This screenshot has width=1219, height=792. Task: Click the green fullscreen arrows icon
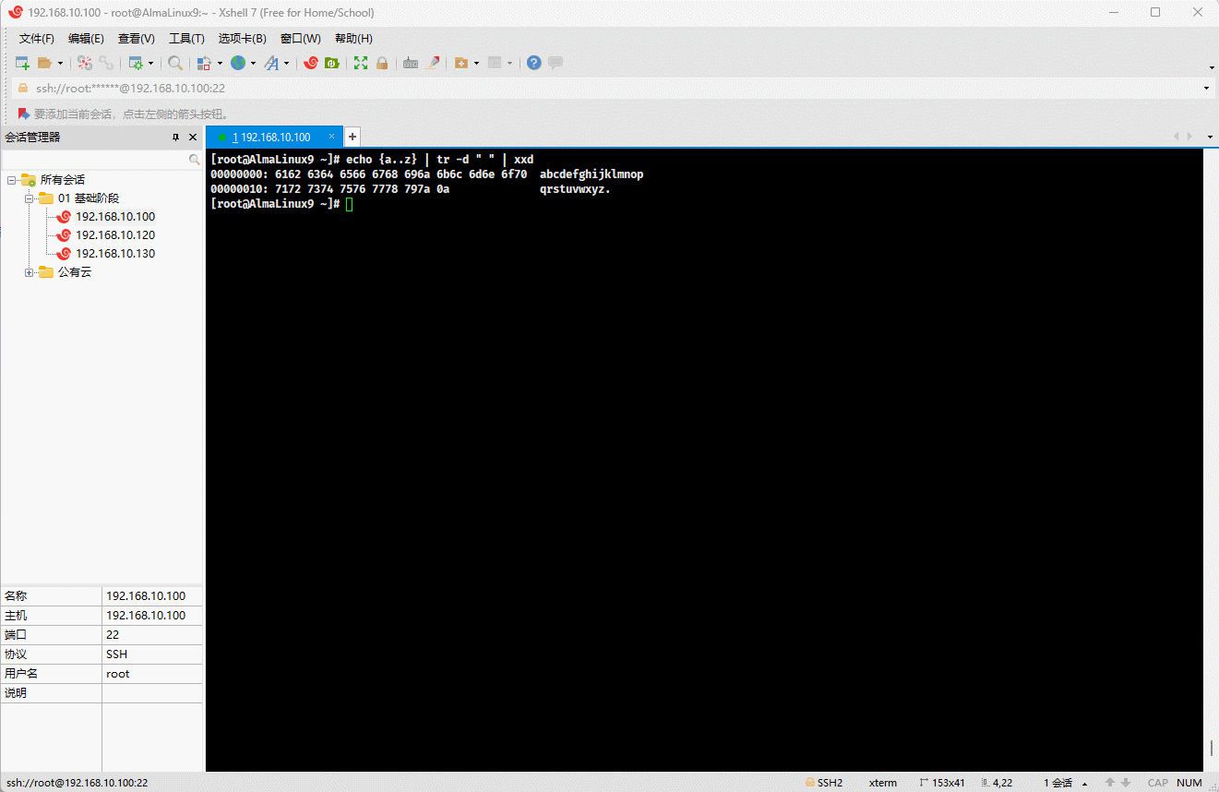(x=361, y=63)
